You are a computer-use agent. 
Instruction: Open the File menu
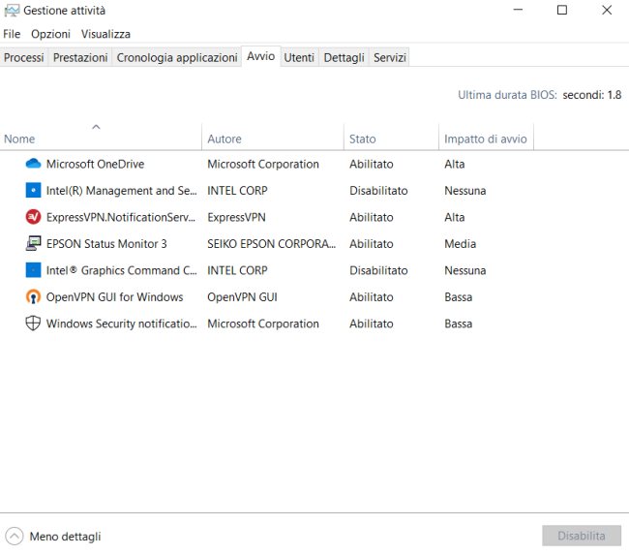12,34
